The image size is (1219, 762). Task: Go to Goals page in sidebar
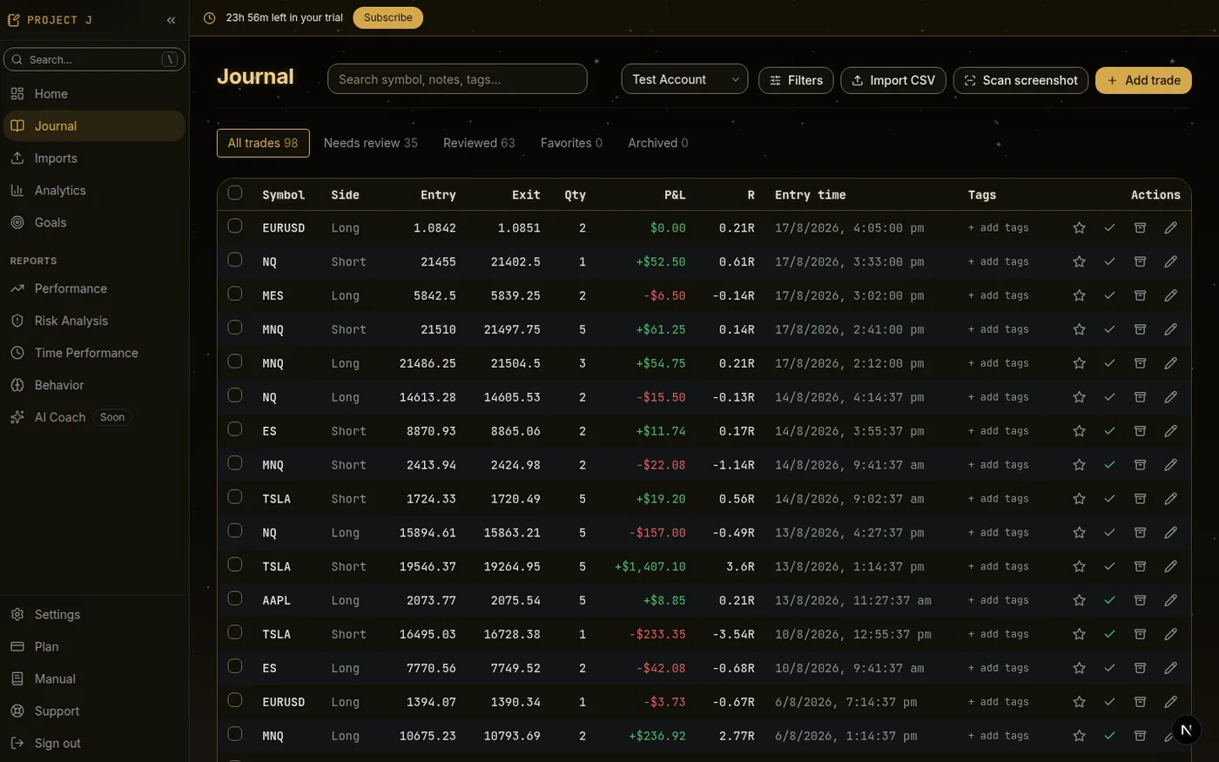click(94, 222)
